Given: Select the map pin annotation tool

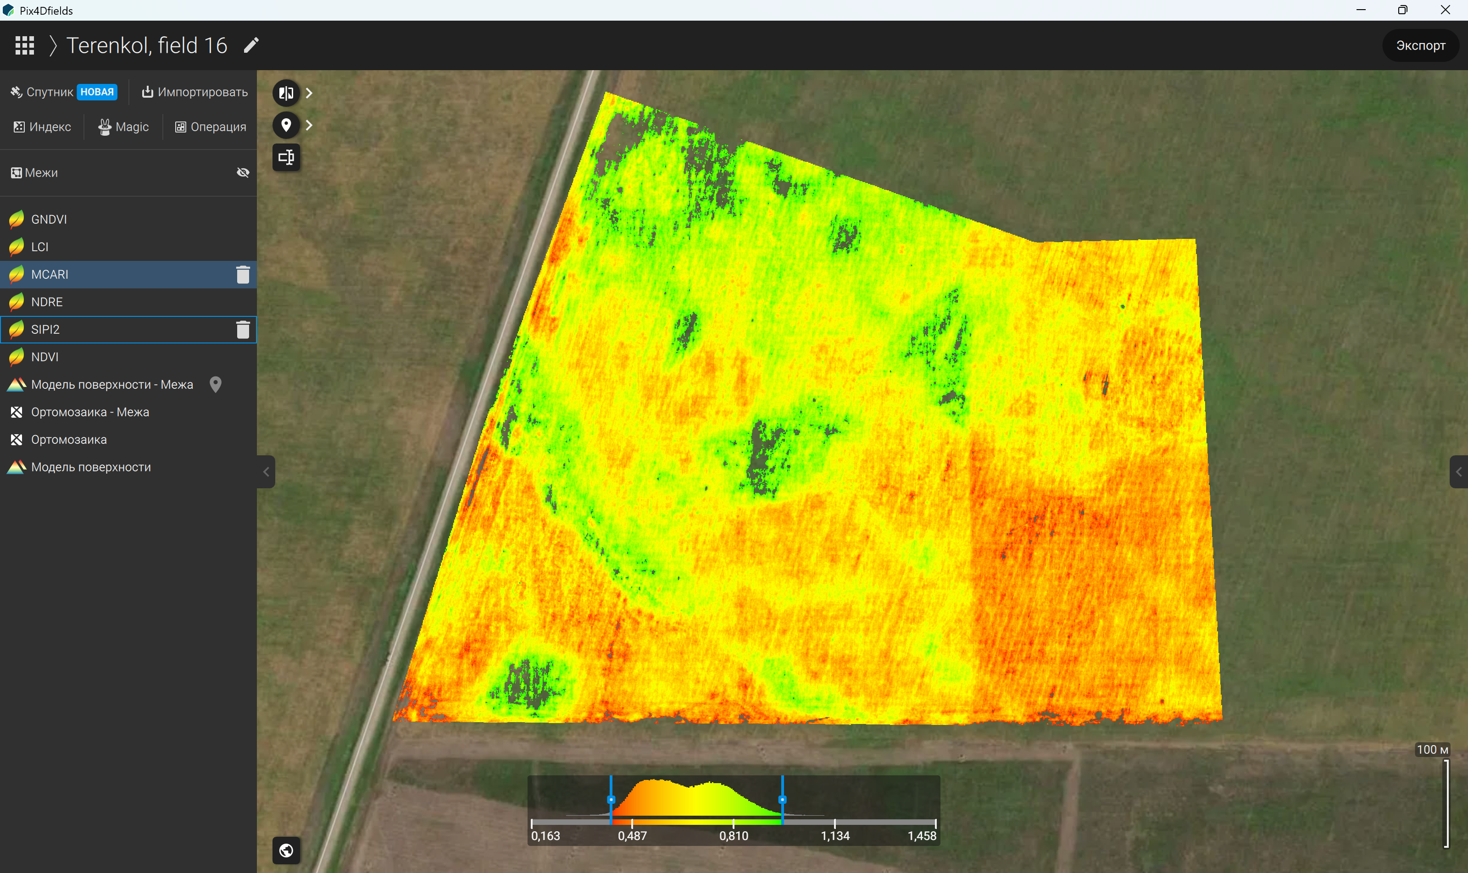Looking at the screenshot, I should tap(286, 125).
